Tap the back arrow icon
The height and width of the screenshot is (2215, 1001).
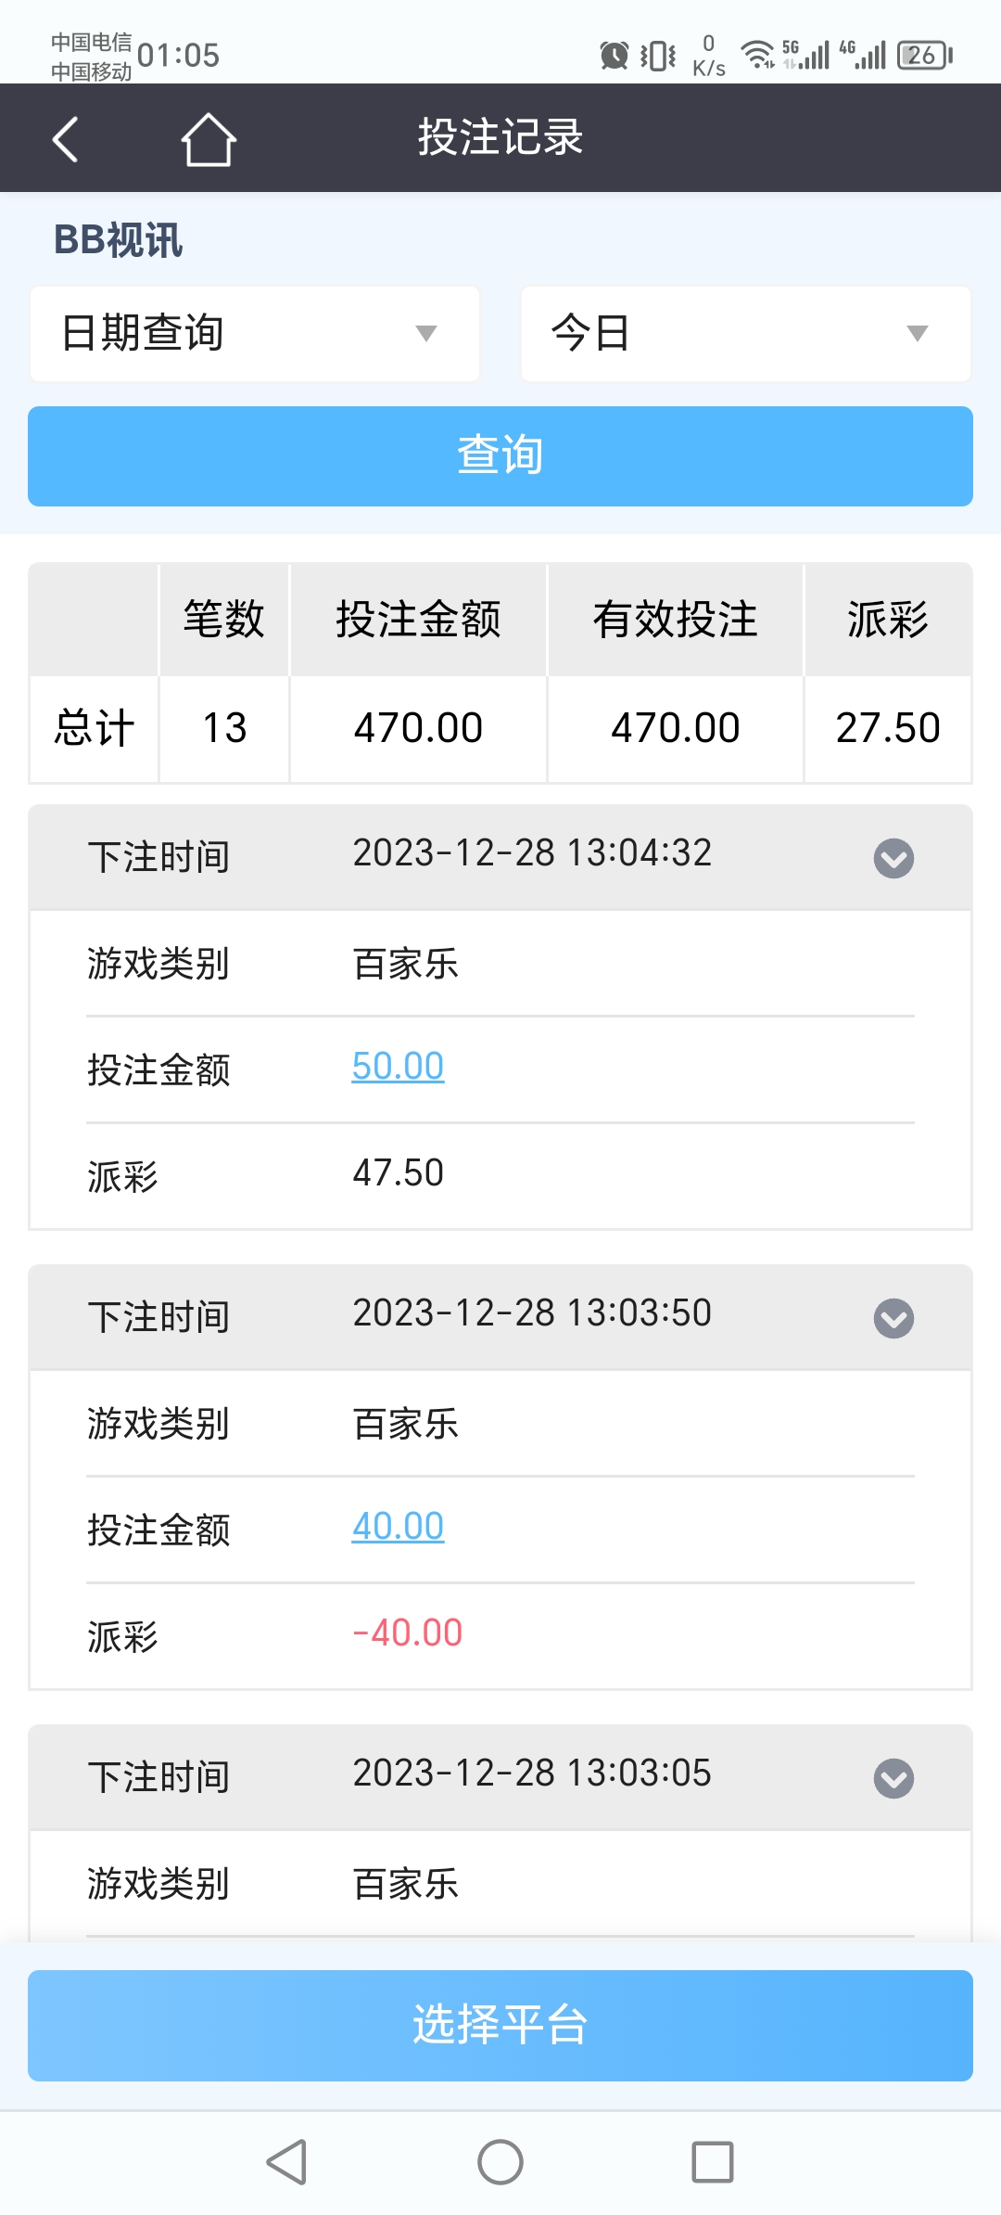65,139
